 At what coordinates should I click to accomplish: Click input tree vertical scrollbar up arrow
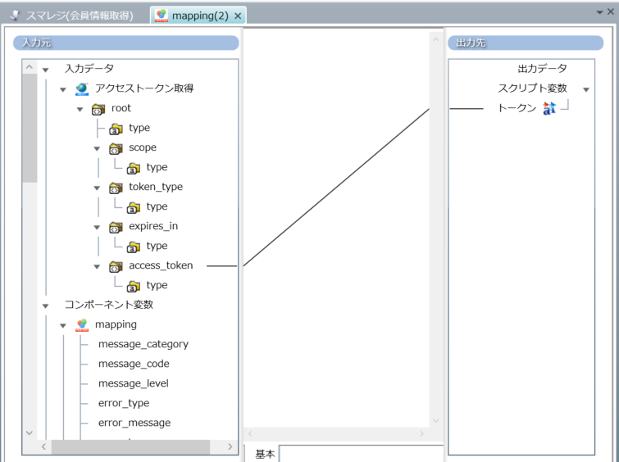[30, 67]
